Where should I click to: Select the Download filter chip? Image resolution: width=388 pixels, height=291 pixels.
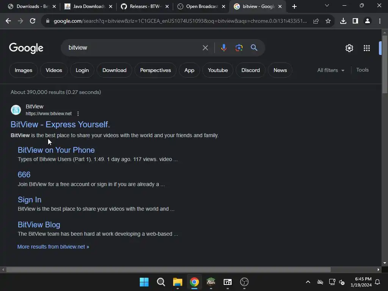(114, 70)
